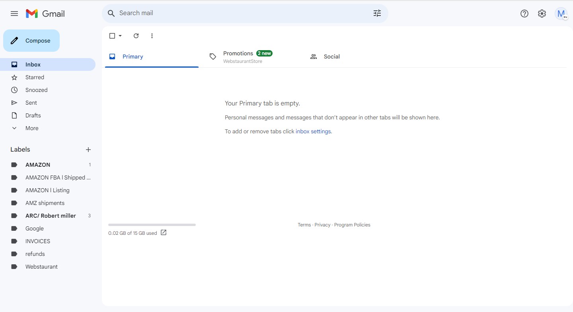Click the Webstaurant label tag icon

pyautogui.click(x=14, y=267)
